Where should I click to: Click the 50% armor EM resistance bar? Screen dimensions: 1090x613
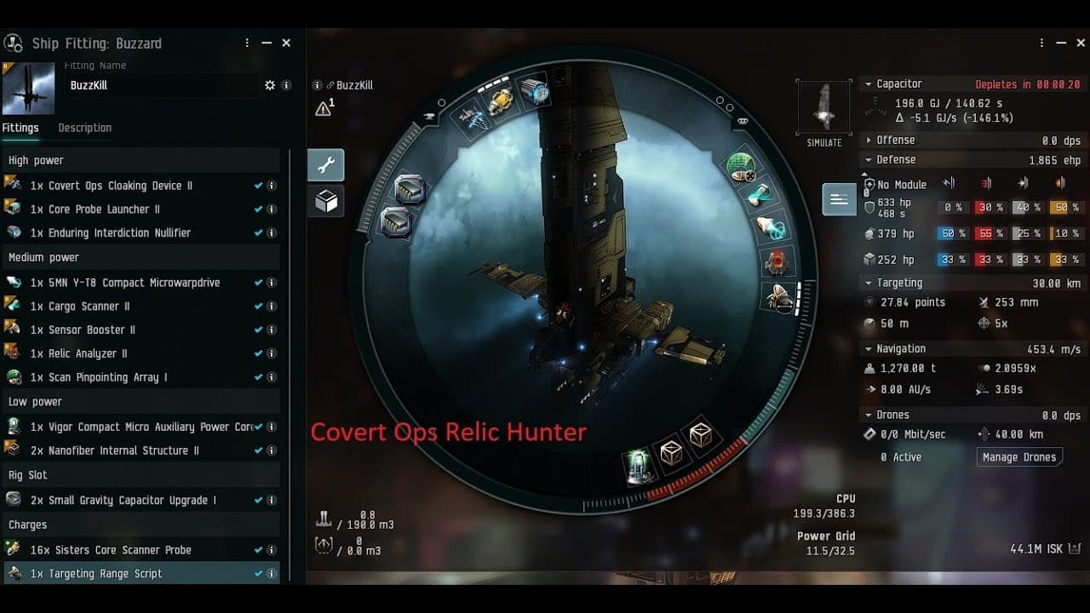[953, 233]
